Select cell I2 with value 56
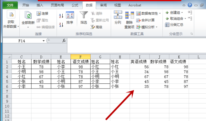 pyautogui.click(x=140, y=67)
